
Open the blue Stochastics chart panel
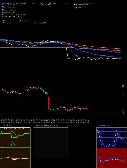[x=112, y=137]
